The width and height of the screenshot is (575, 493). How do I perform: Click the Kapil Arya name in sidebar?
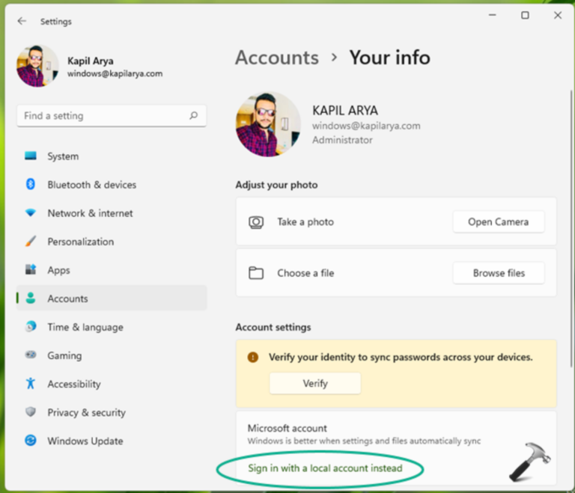90,61
